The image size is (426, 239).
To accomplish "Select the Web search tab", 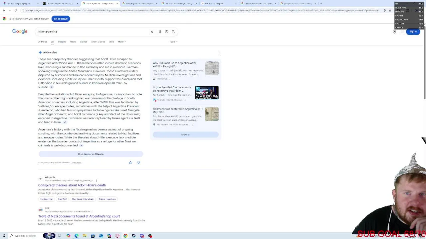I will [111, 41].
